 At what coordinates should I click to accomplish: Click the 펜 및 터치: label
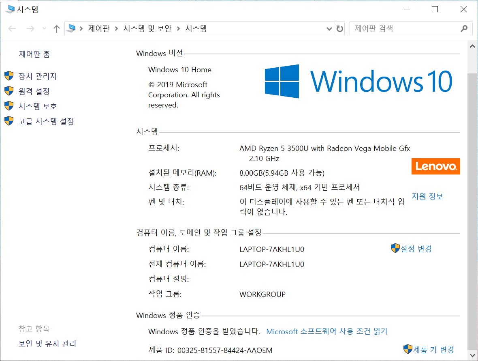[166, 202]
